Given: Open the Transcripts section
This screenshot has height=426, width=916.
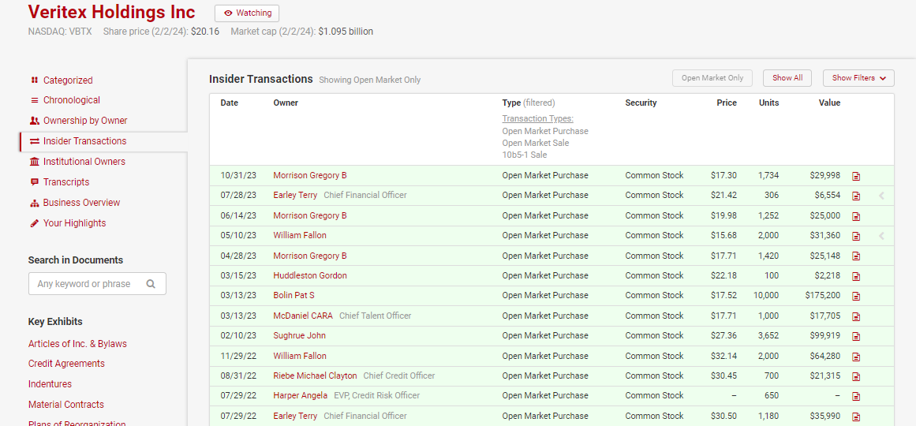Looking at the screenshot, I should tap(66, 181).
